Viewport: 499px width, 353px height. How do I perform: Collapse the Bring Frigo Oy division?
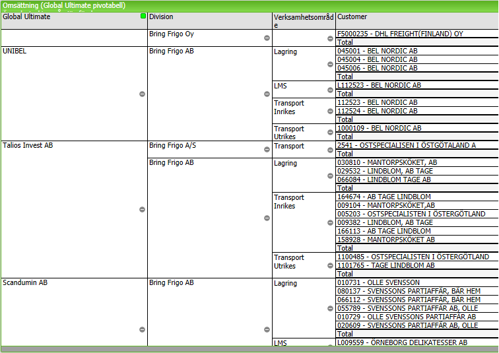(267, 38)
